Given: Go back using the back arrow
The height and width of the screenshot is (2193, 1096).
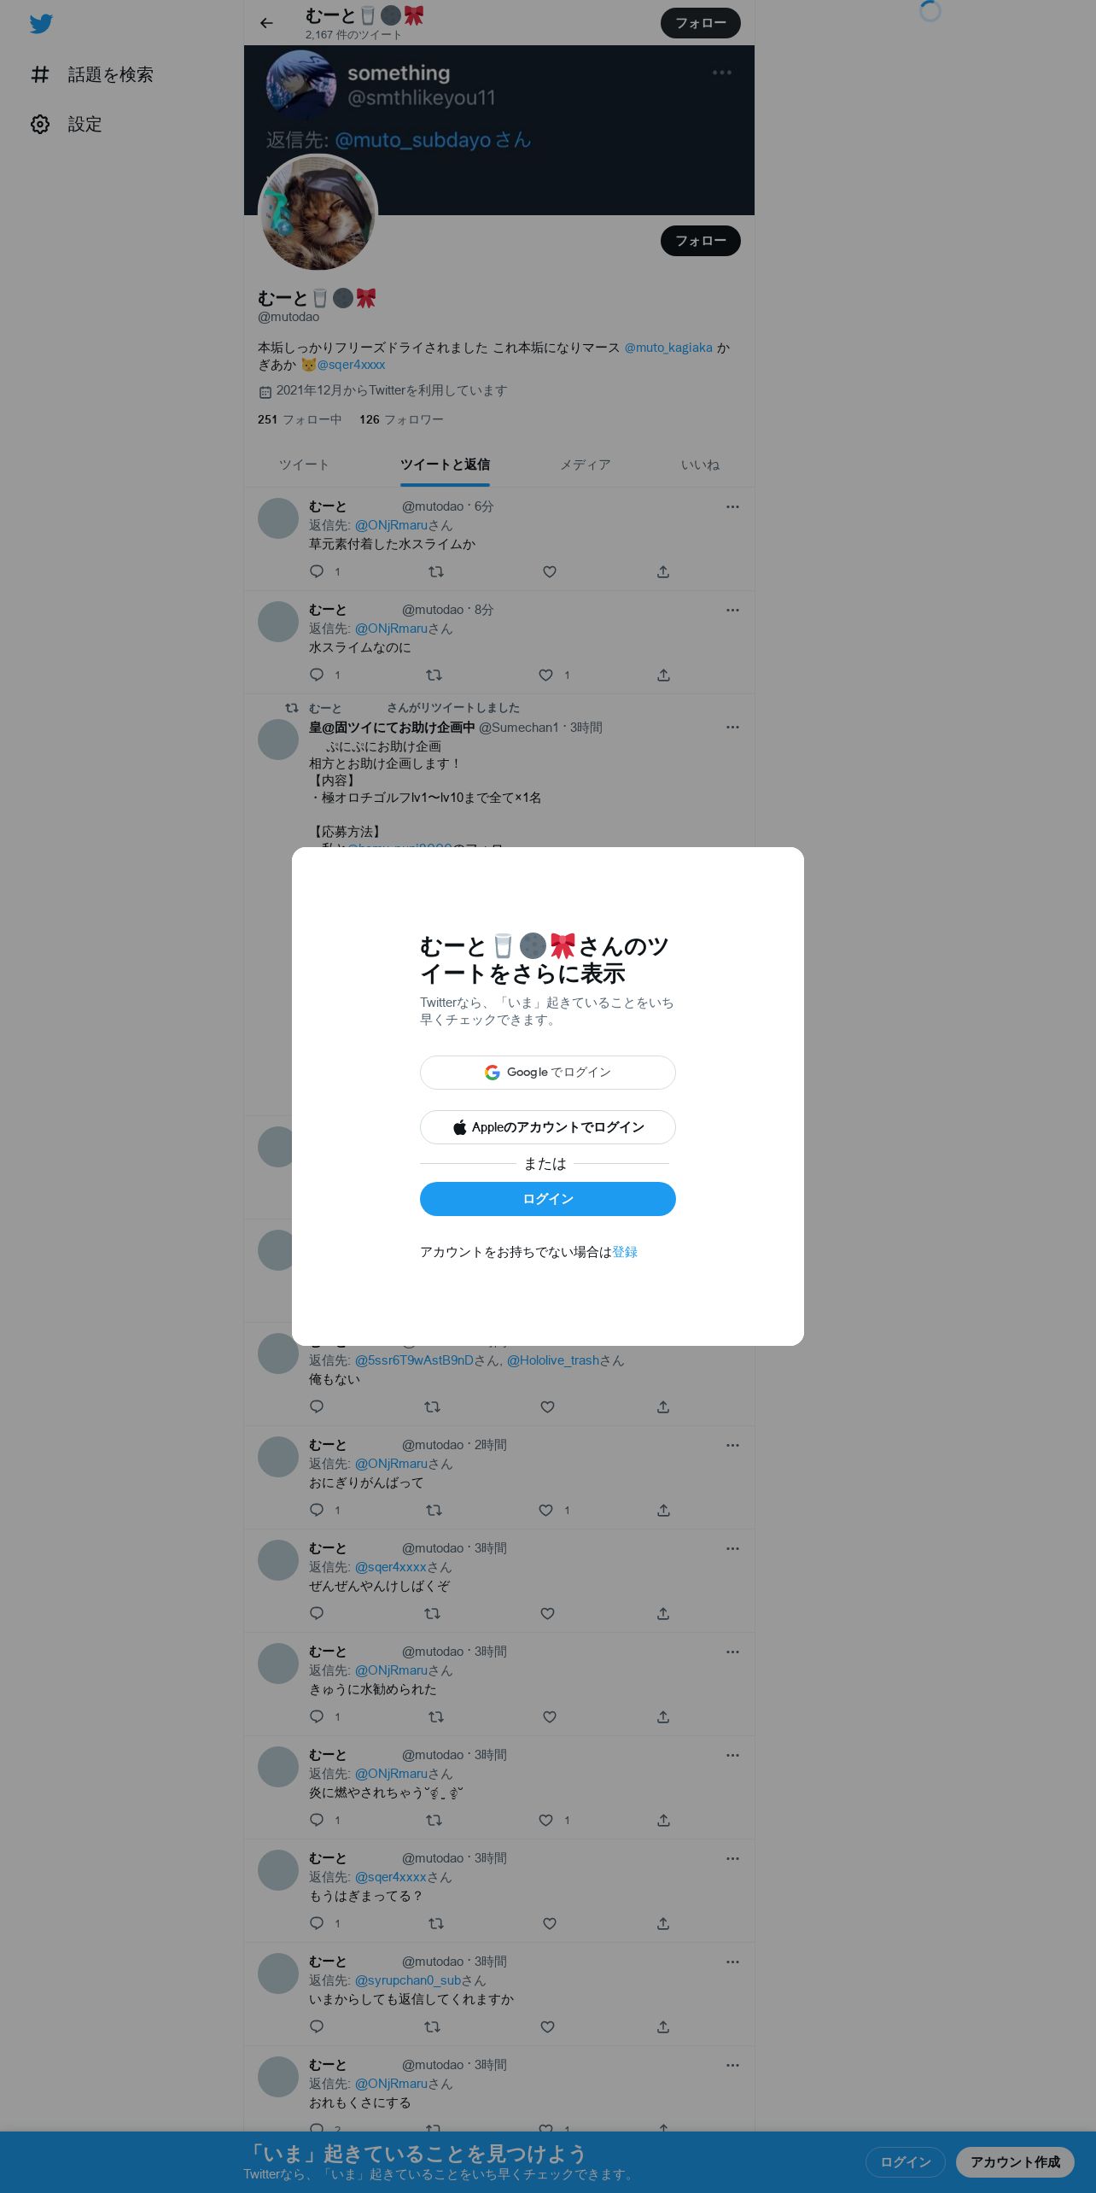Looking at the screenshot, I should (x=266, y=23).
